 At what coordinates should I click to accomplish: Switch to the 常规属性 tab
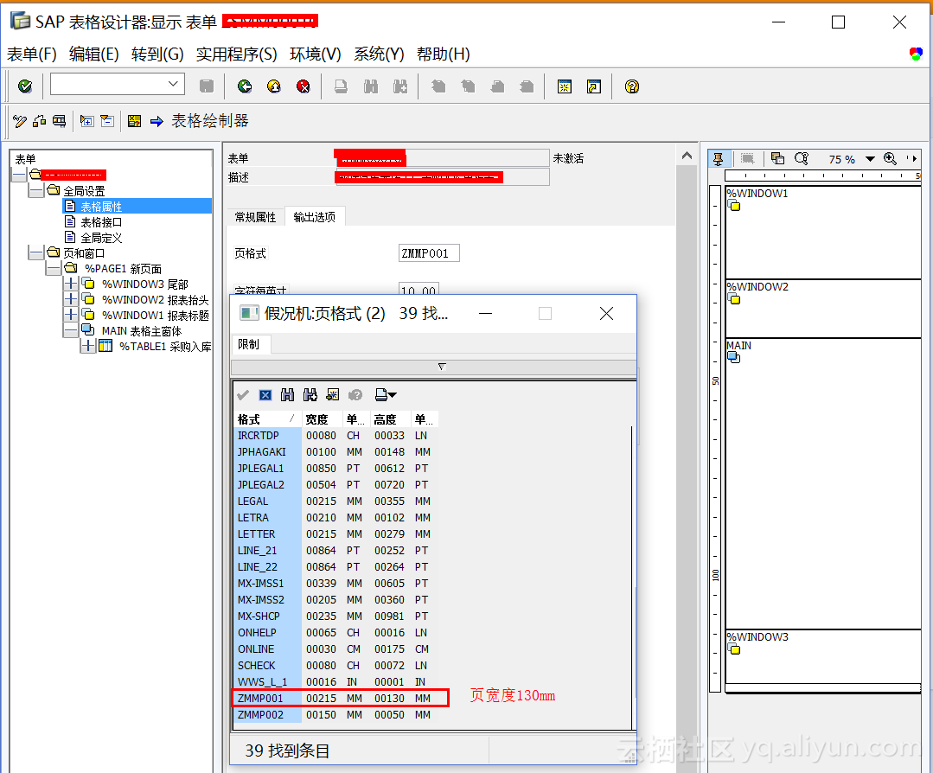[x=255, y=217]
